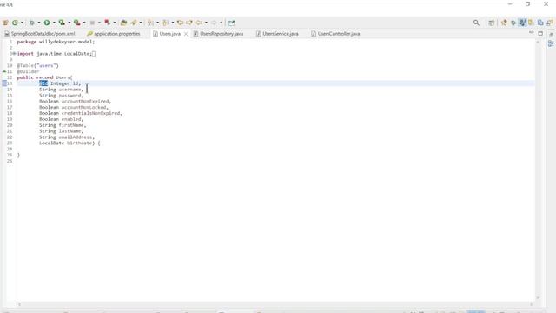Screen dimensions: 556x313
Task: Click the horizontal scrollbar right arrow
Action: pyautogui.click(x=531, y=304)
